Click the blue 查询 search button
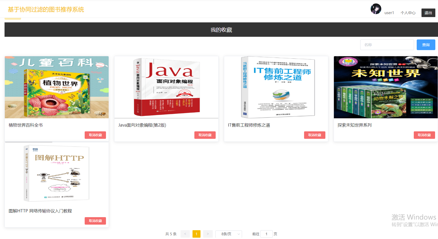The height and width of the screenshot is (239, 438). tap(426, 45)
